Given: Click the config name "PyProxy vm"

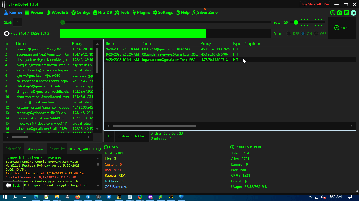Looking at the screenshot, I should 34,149.
